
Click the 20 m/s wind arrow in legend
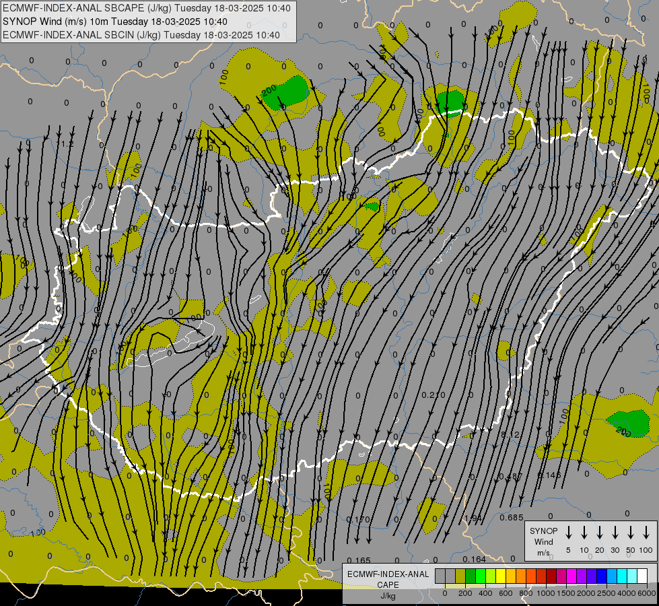[600, 533]
